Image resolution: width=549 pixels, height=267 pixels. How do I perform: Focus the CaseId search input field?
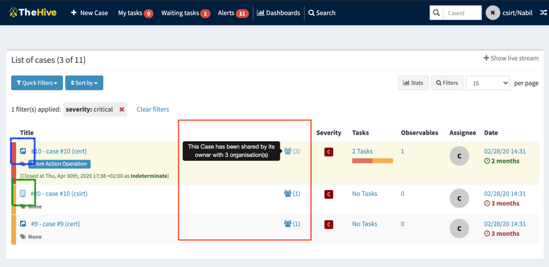[461, 13]
